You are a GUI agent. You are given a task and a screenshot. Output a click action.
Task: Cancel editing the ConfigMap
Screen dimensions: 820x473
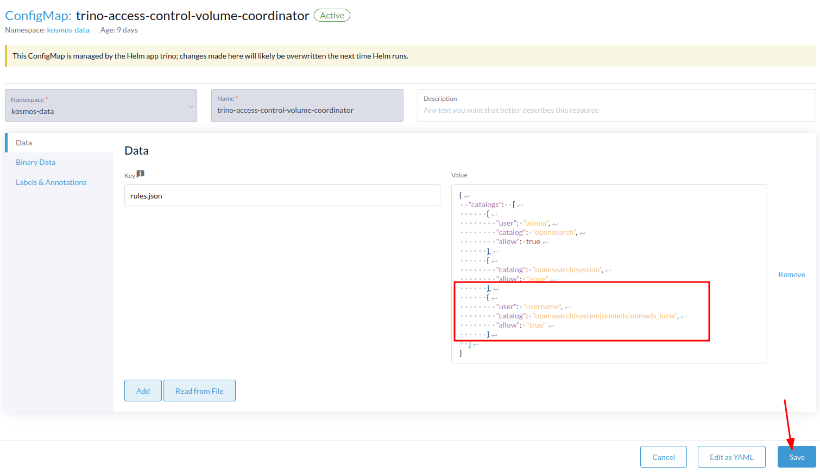663,457
